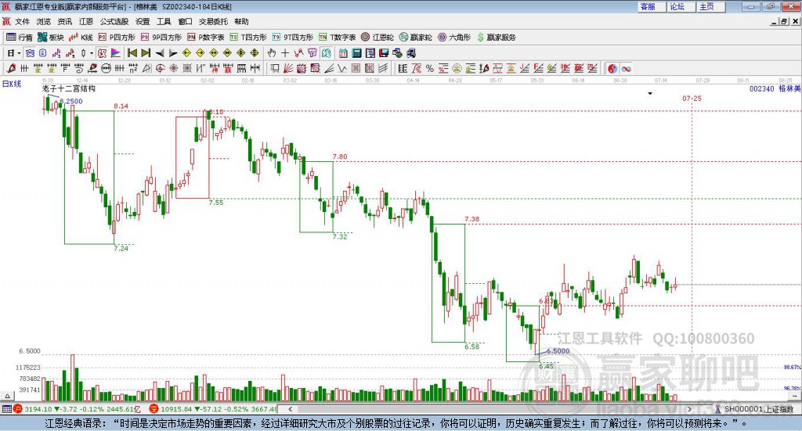Viewport: 802px width, 431px height.
Task: Step chart right with black arrow
Action: (173, 53)
